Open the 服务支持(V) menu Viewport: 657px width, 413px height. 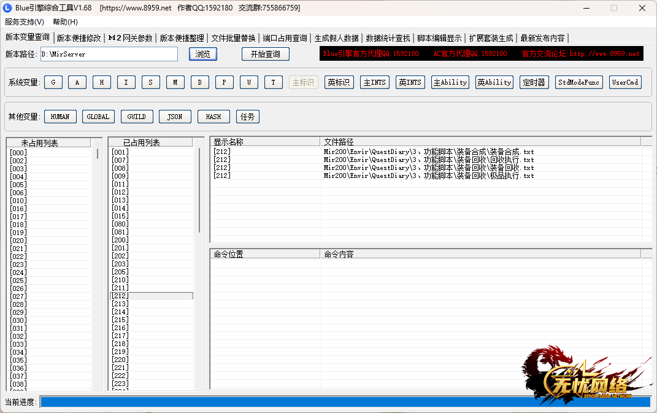click(x=25, y=22)
